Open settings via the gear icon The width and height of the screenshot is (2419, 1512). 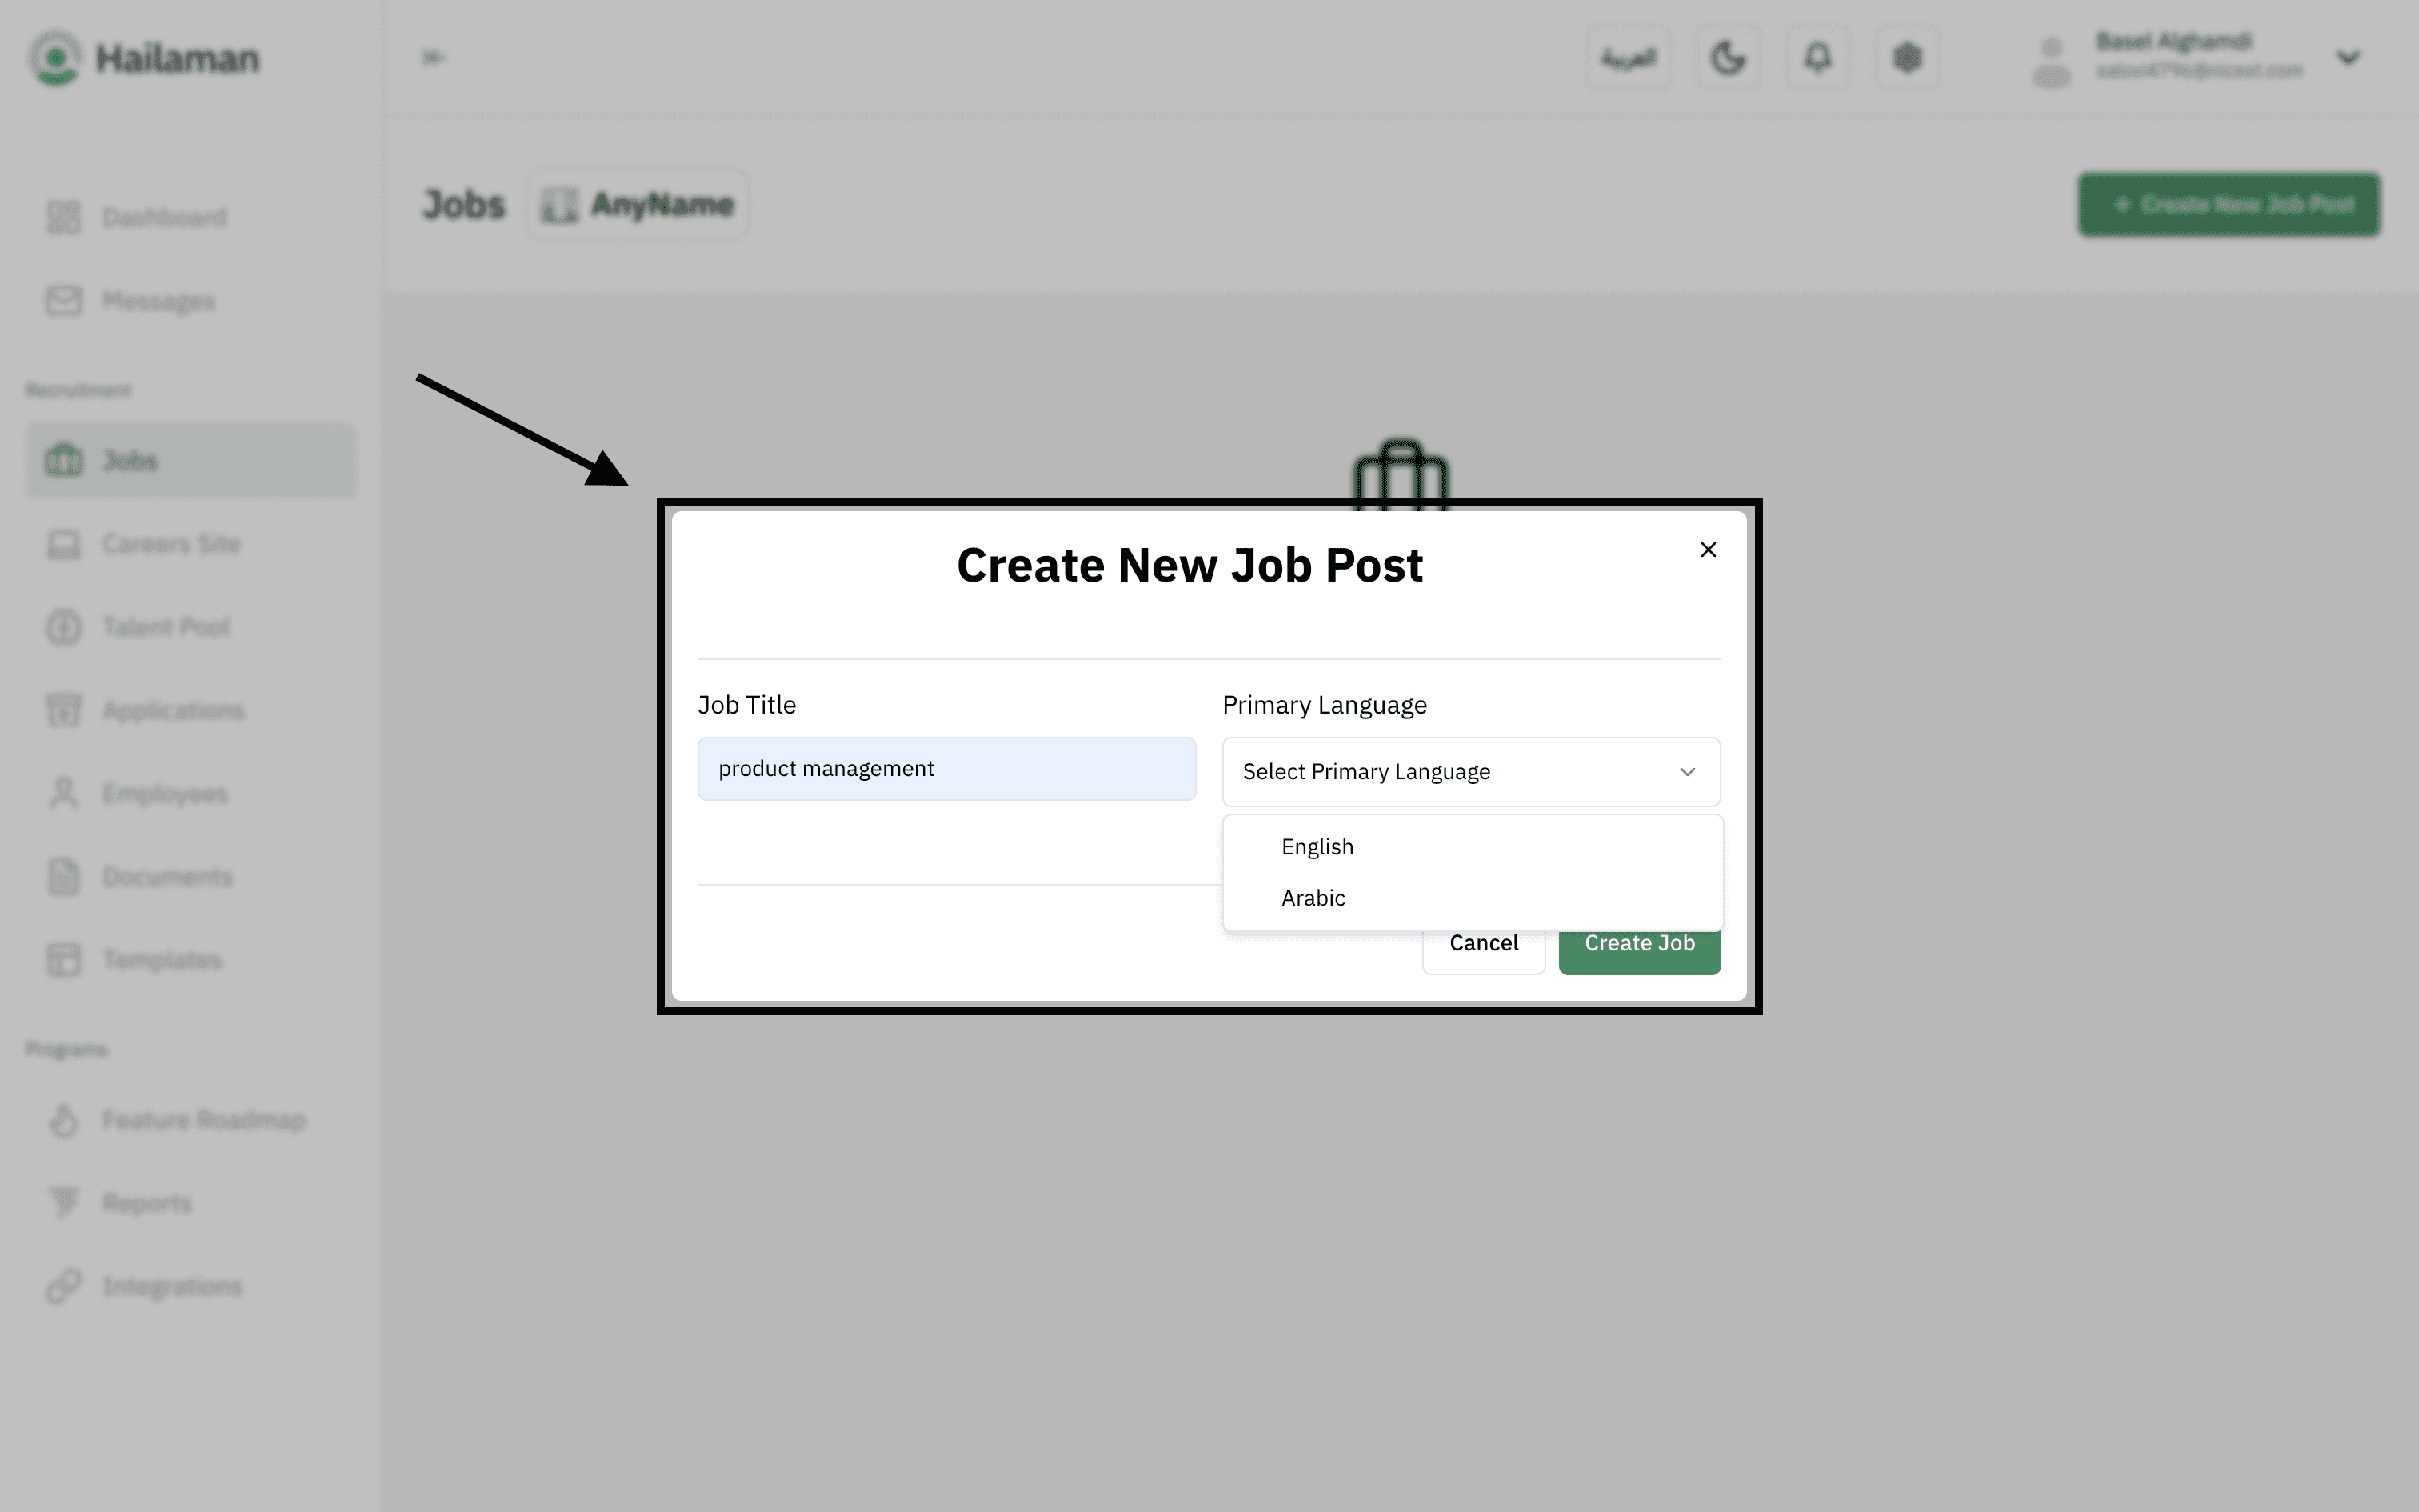click(1907, 58)
